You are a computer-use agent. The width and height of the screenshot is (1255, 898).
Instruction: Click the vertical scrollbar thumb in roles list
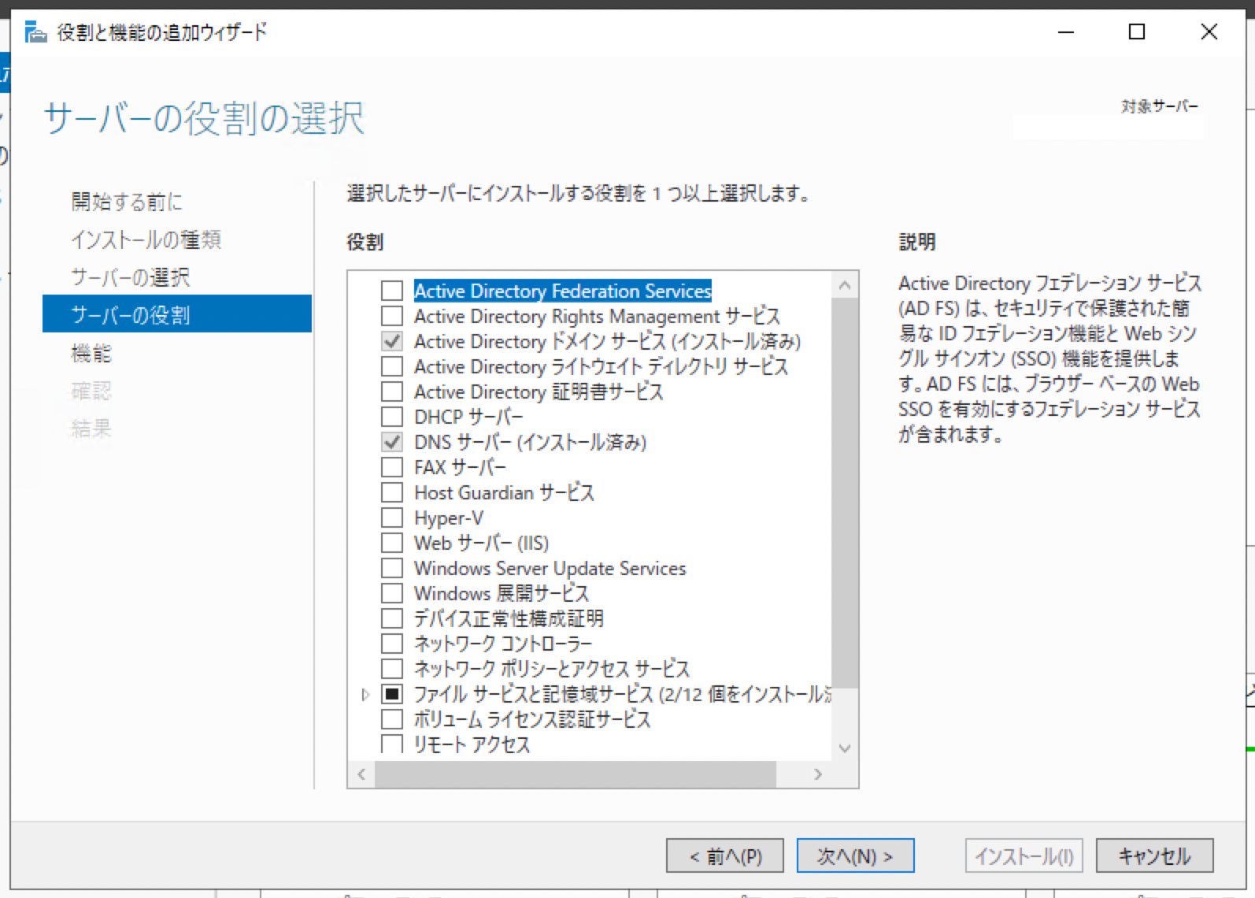845,493
